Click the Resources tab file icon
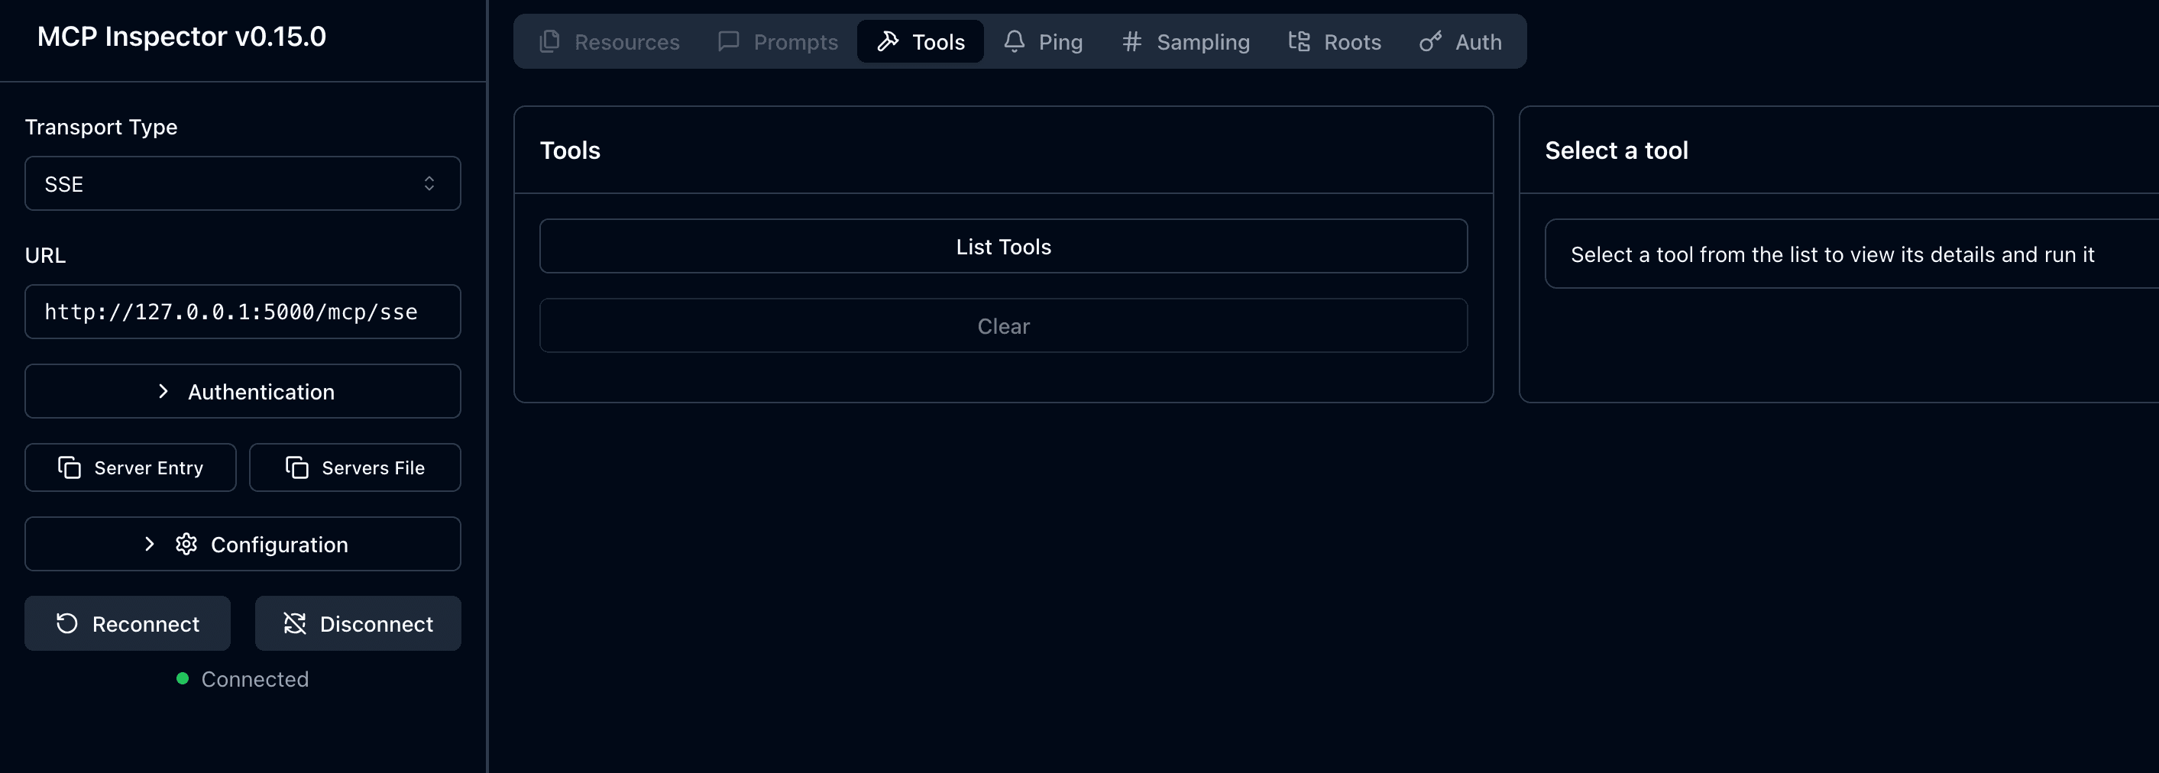Screen dimensions: 2159x773 pyautogui.click(x=550, y=41)
